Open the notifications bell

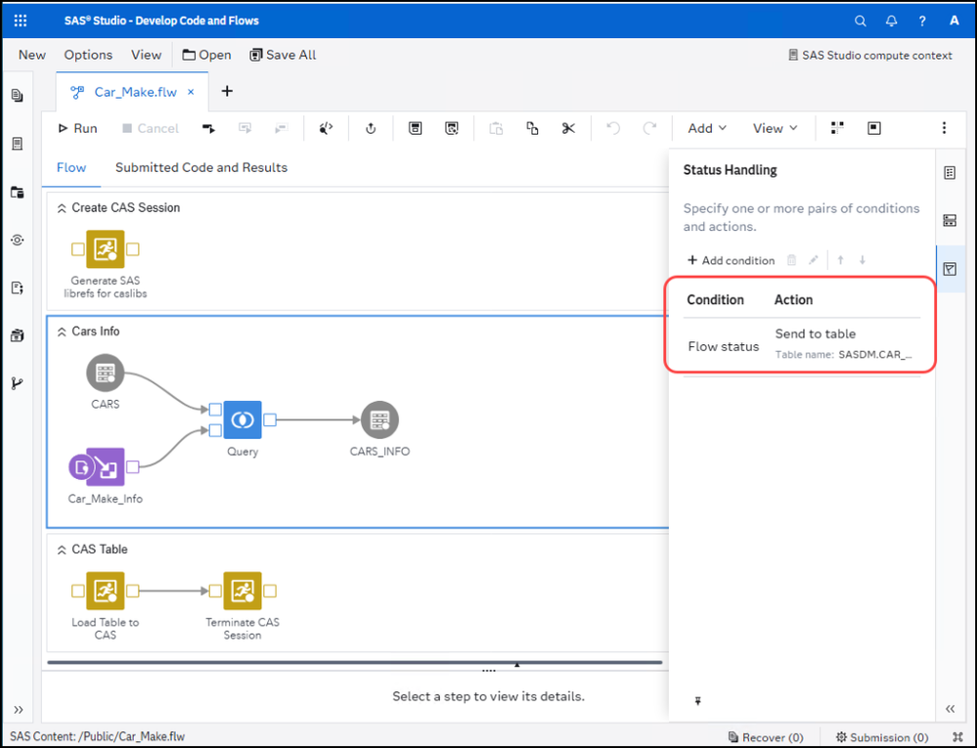coord(892,21)
